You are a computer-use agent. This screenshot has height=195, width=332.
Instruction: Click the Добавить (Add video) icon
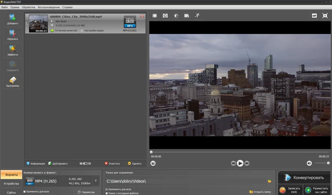(x=13, y=19)
